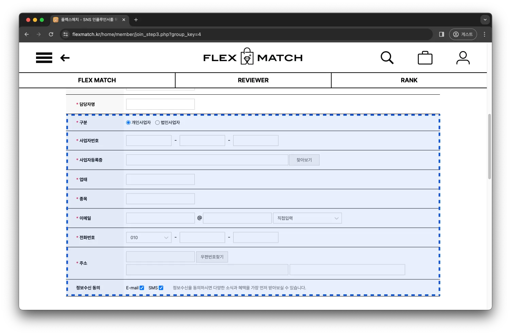Toggle the E-mail consent checkbox
Screen dimensions: 511x335
pos(142,288)
